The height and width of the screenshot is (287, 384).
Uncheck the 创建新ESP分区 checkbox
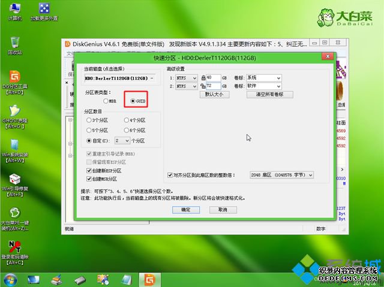click(x=89, y=171)
